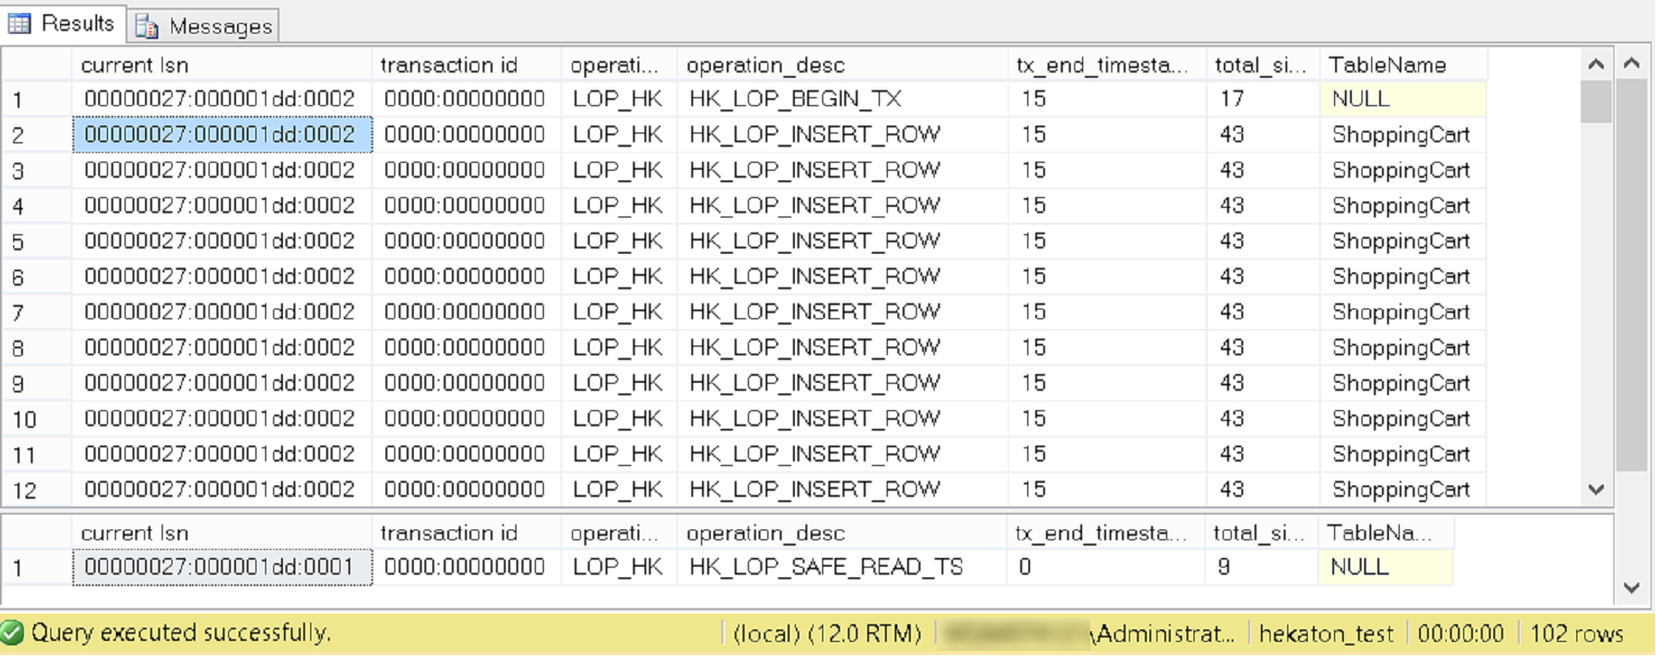
Task: Click 'Query executed successfully.' status text
Action: tap(181, 633)
